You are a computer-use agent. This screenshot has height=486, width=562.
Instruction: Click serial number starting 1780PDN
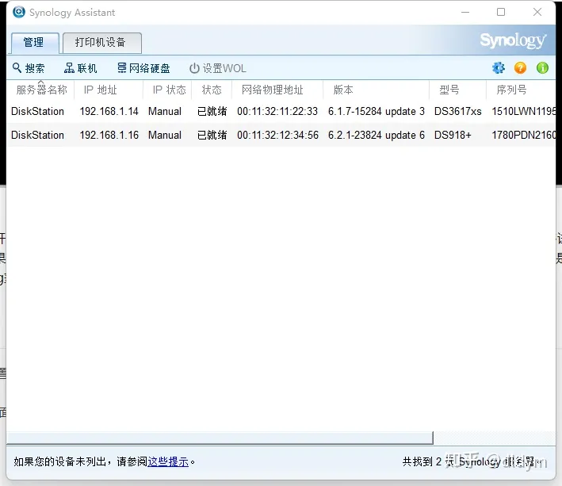524,135
